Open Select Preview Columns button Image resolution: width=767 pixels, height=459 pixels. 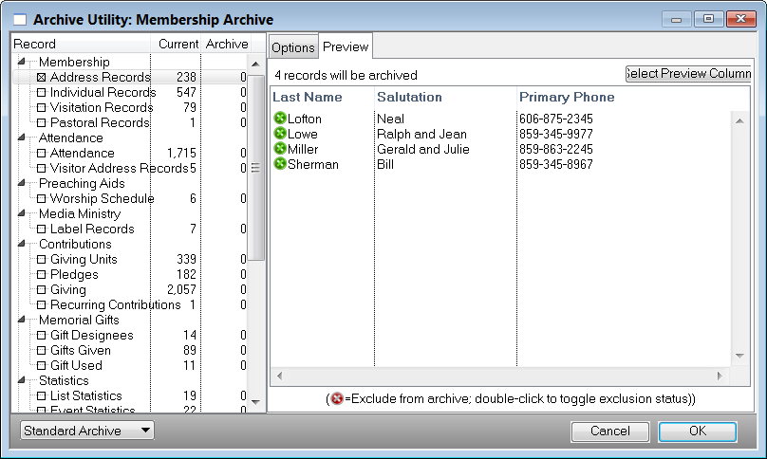click(x=687, y=74)
